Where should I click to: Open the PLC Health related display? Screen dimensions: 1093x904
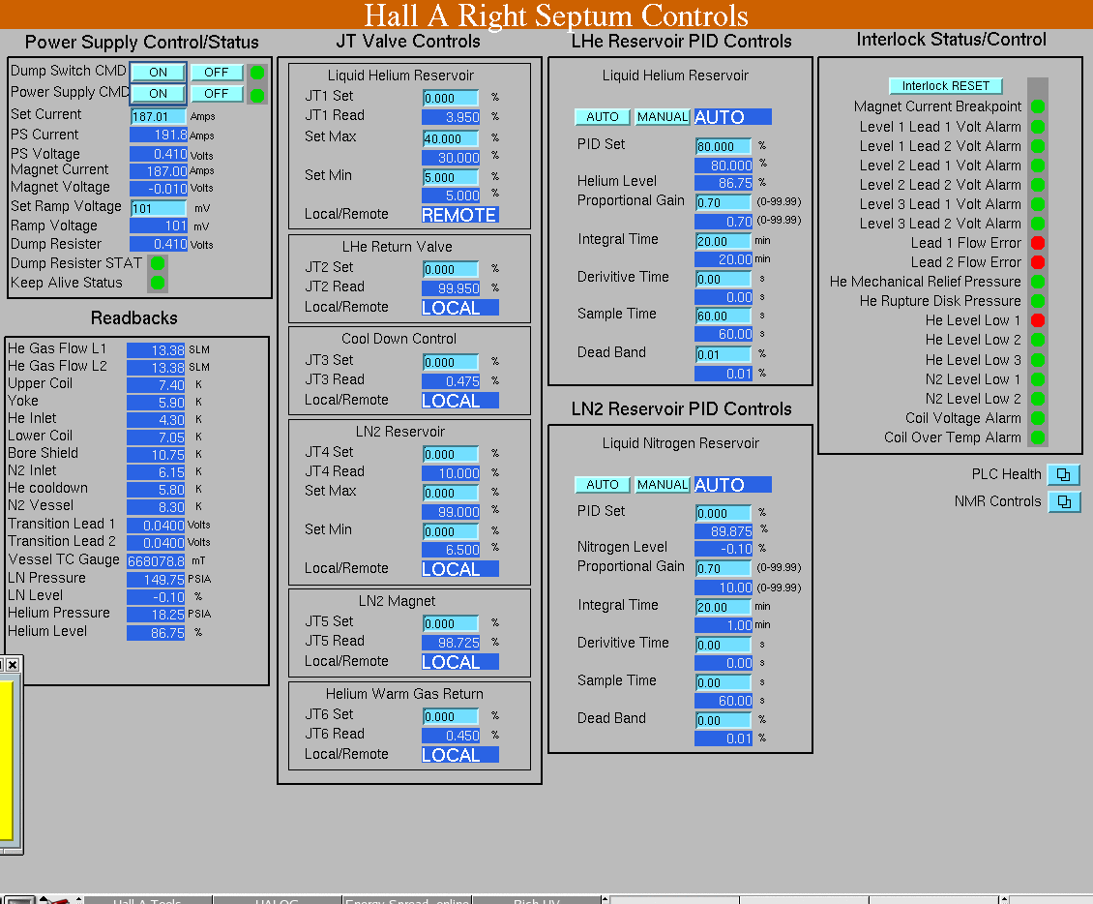click(x=1063, y=474)
